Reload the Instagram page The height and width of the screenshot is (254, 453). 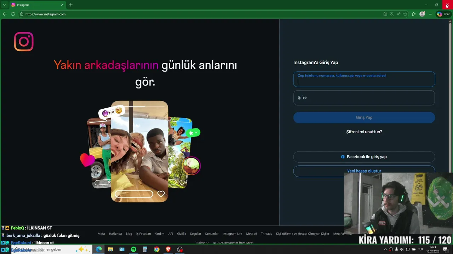[x=13, y=14]
